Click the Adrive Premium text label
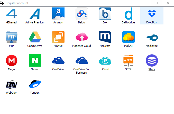 pos(35,22)
